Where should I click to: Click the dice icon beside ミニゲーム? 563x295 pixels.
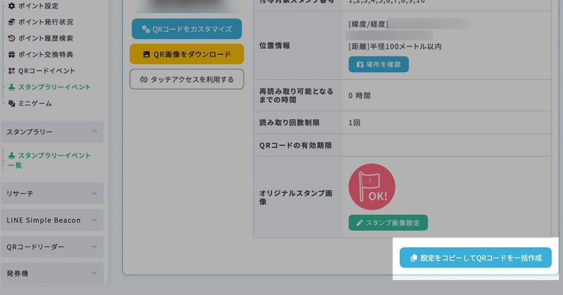(x=12, y=104)
